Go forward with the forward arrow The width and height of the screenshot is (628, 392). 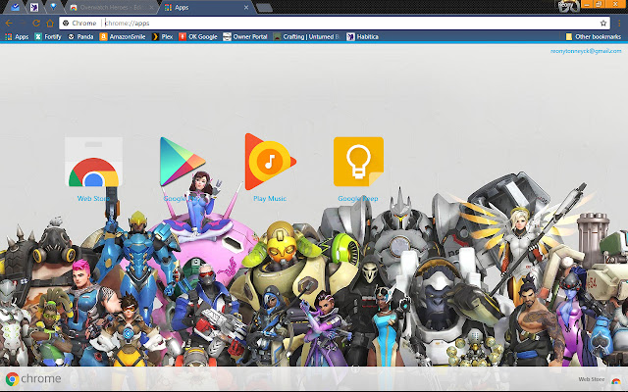click(23, 24)
